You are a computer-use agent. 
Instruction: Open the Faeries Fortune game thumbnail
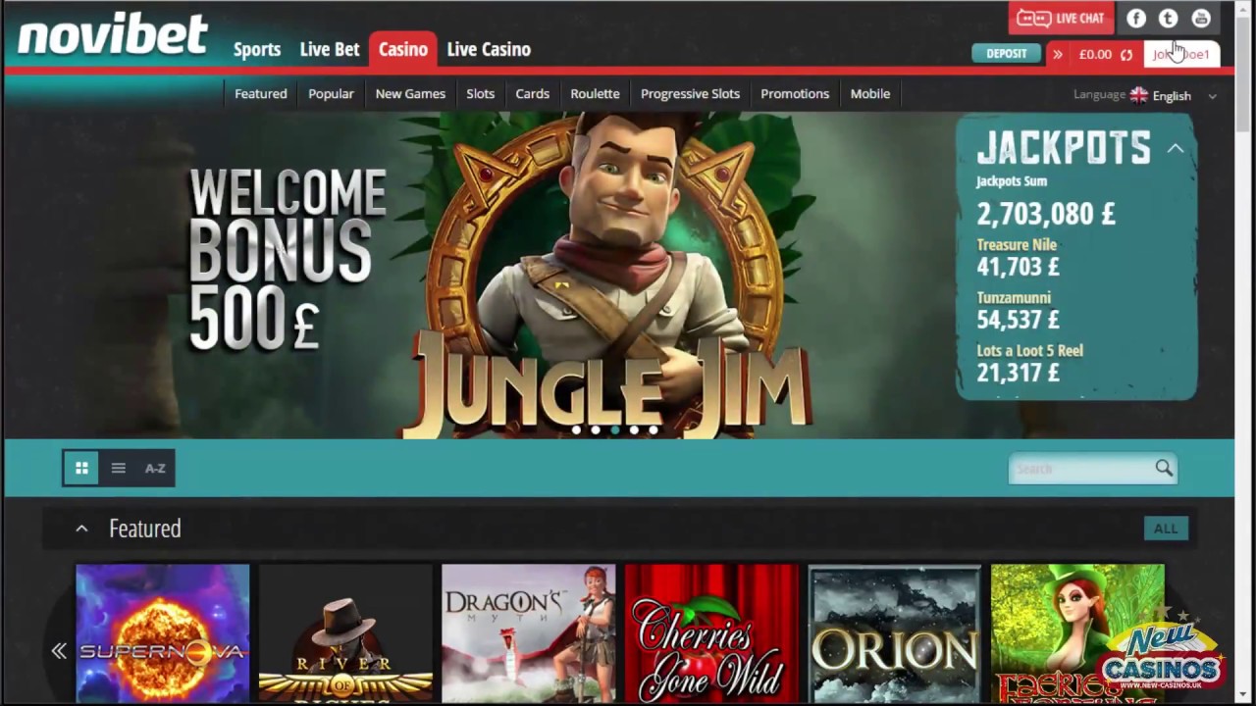pyautogui.click(x=1077, y=632)
